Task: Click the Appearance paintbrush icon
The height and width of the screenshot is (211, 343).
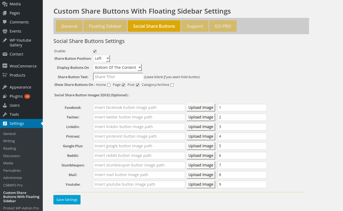Action: click(5, 87)
